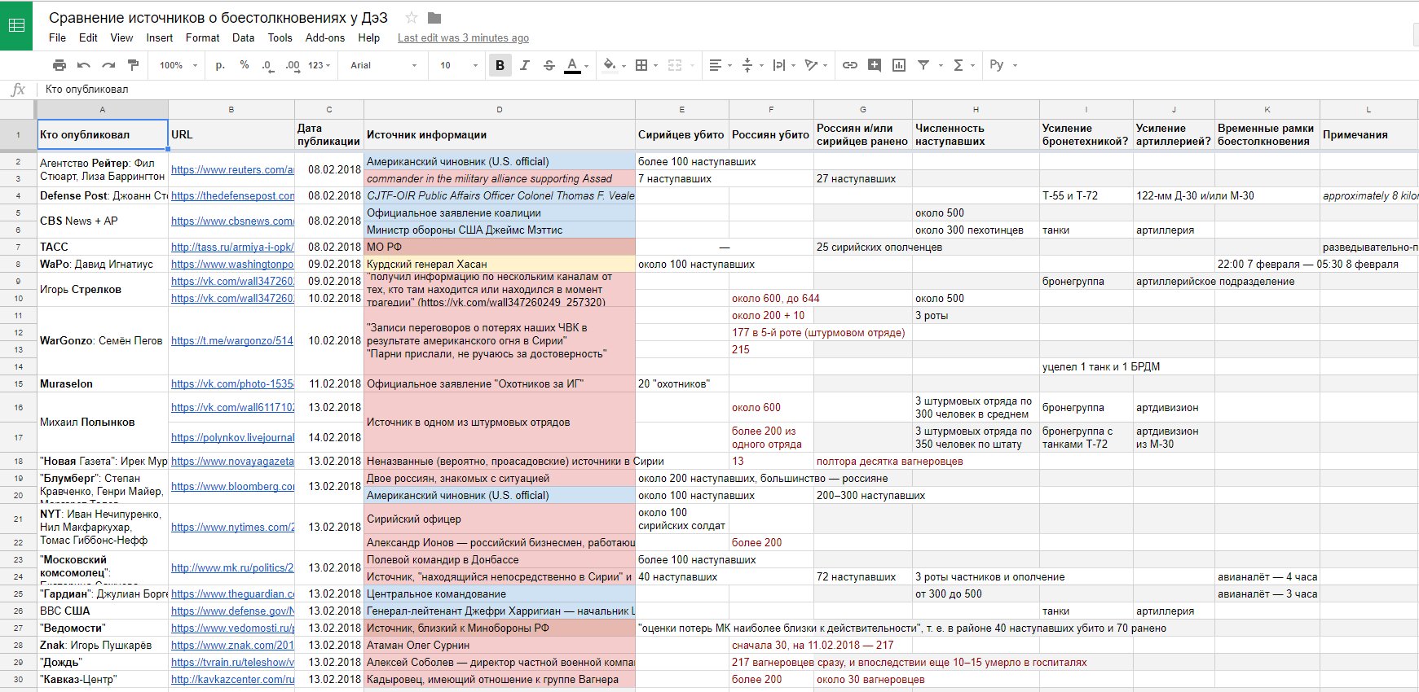Open the font size dropdown

click(x=458, y=65)
